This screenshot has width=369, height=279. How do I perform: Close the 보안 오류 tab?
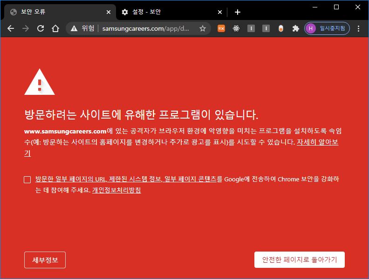109,12
